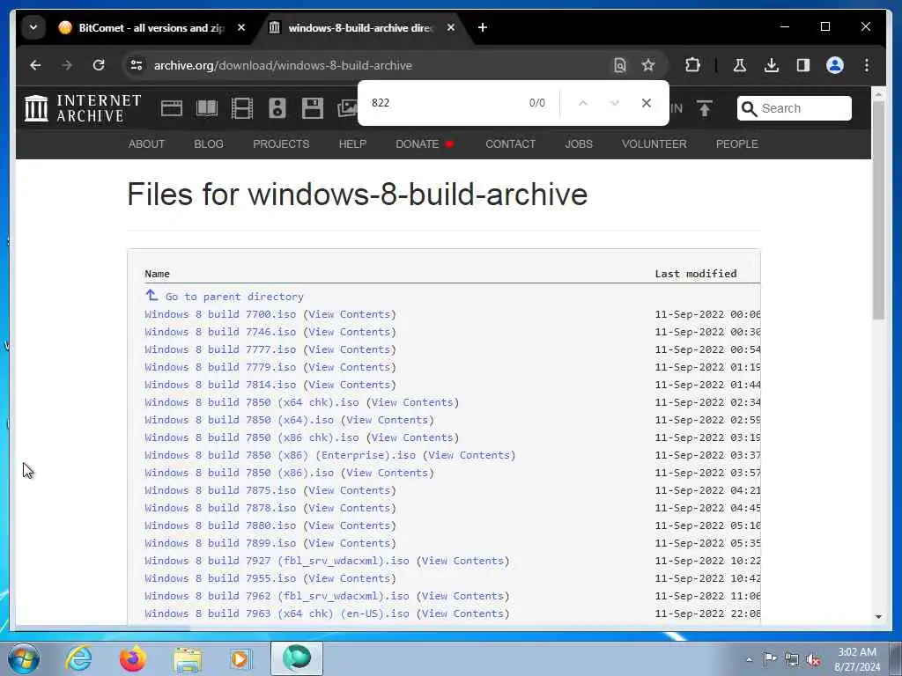The image size is (902, 676).
Task: Open the profile avatar icon
Action: [x=835, y=65]
